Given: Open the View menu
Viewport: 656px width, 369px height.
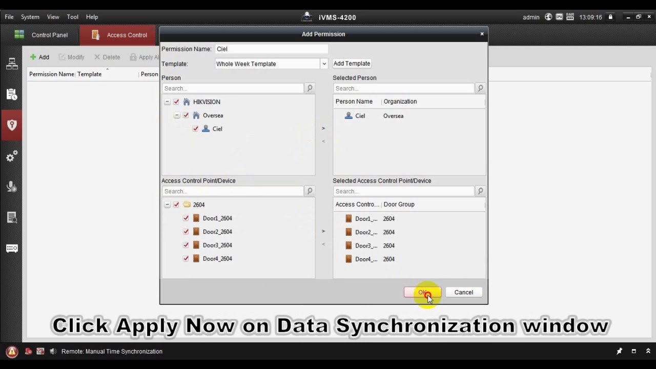Looking at the screenshot, I should coord(53,17).
